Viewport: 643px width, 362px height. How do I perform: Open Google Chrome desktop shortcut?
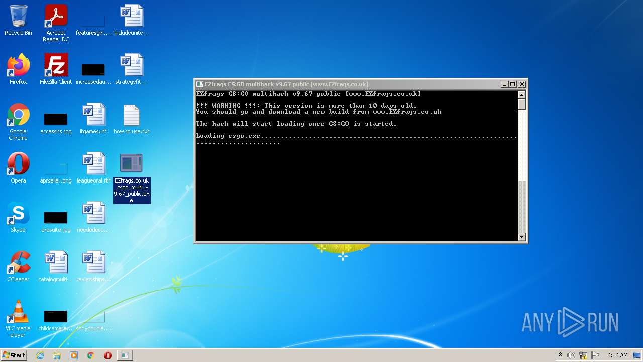[x=18, y=122]
